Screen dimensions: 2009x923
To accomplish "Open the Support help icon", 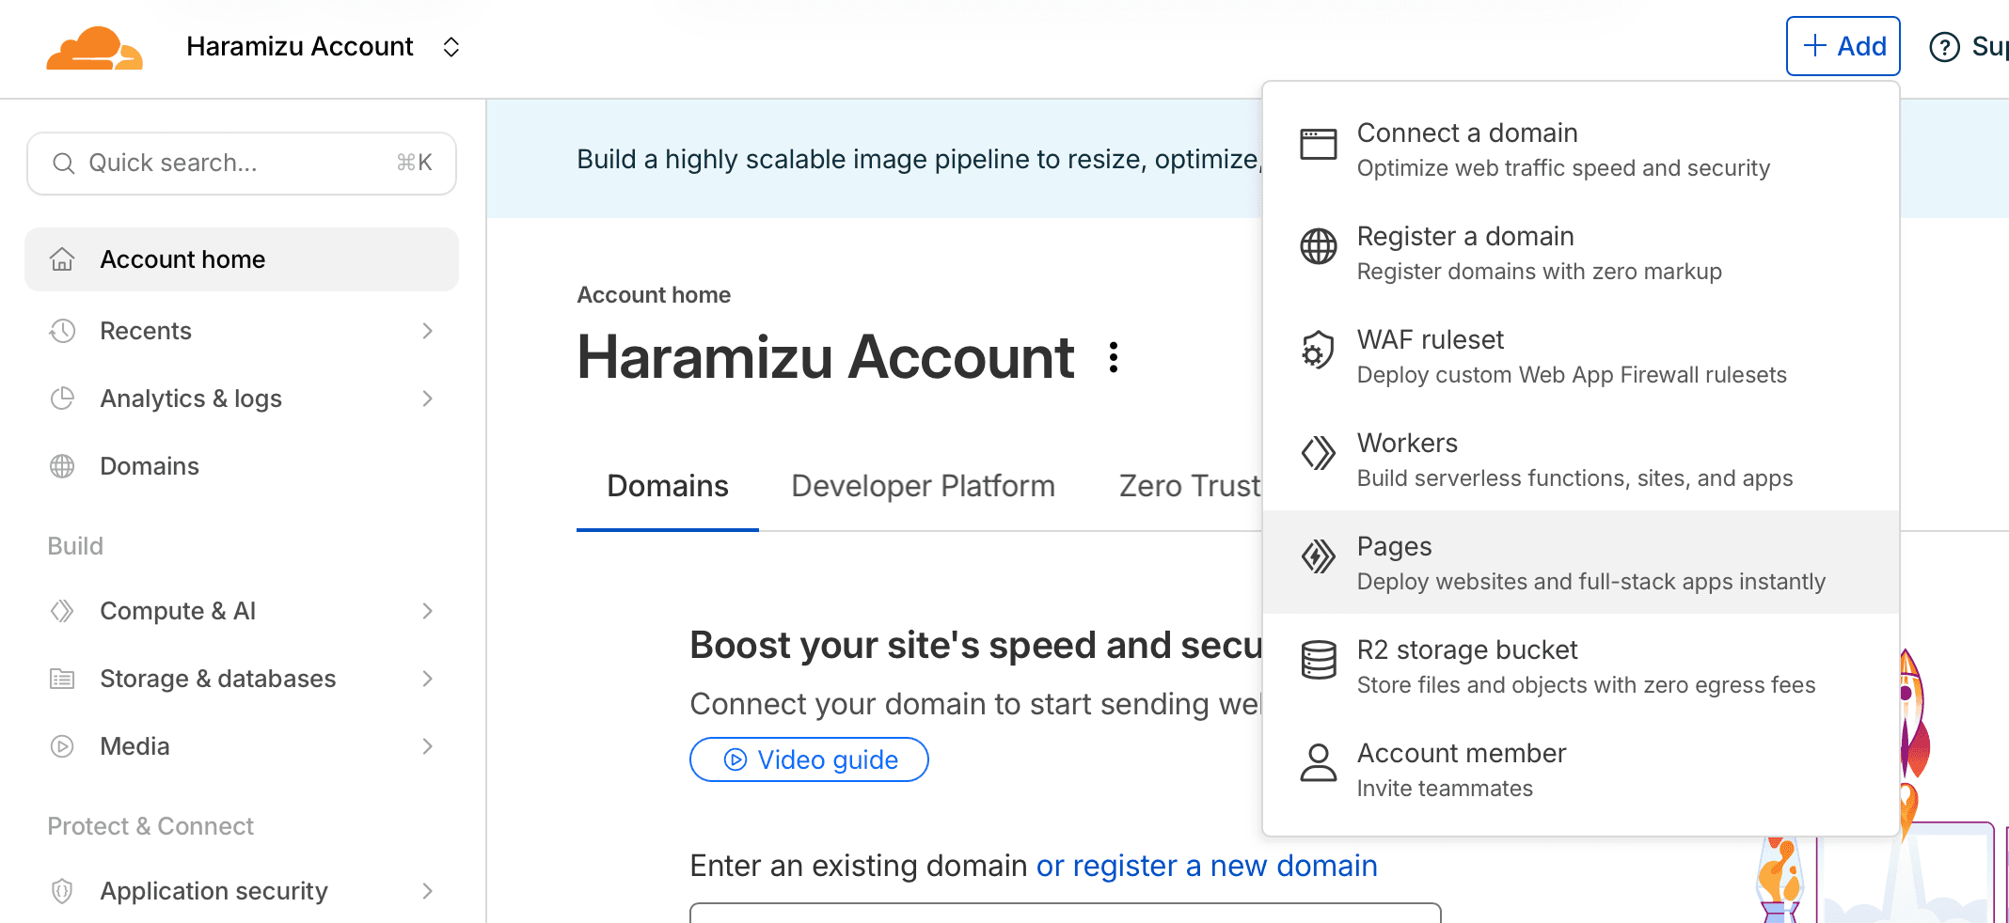I will click(1944, 47).
